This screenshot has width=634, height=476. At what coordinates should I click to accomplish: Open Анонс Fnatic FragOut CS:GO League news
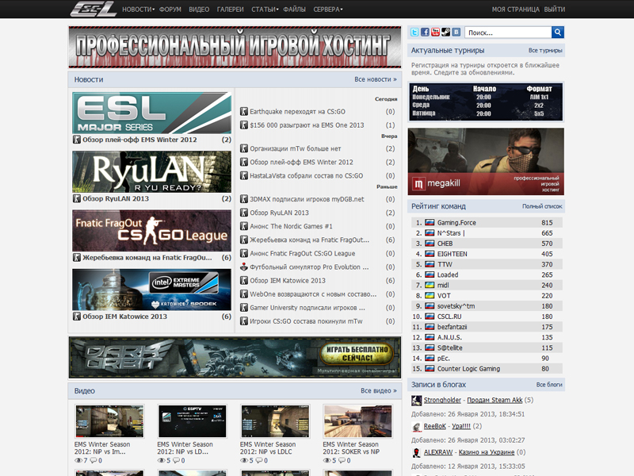click(x=303, y=253)
